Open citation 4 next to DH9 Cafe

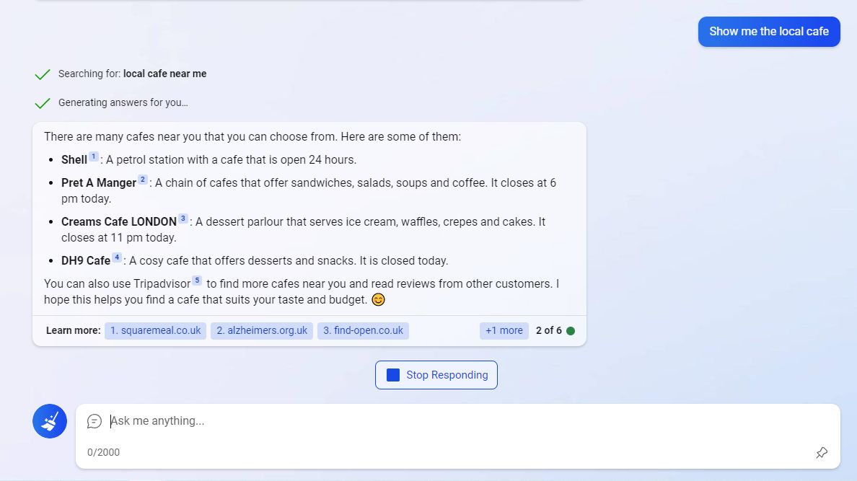117,257
